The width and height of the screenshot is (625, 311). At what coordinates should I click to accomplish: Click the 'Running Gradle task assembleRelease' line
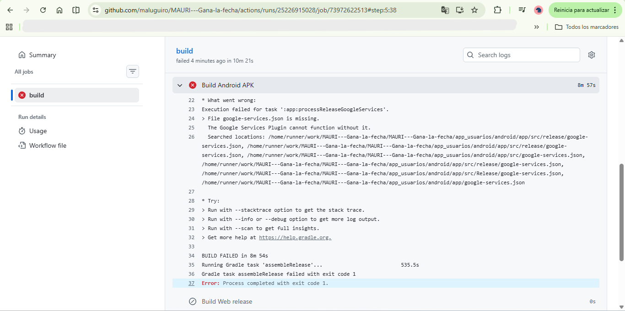[x=310, y=265]
